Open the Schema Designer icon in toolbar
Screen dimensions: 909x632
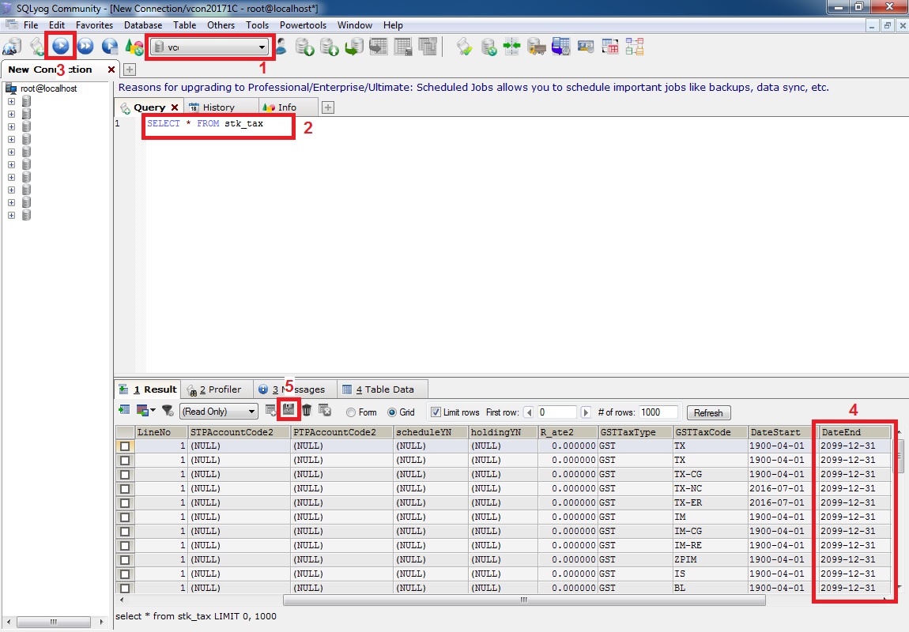click(x=634, y=47)
